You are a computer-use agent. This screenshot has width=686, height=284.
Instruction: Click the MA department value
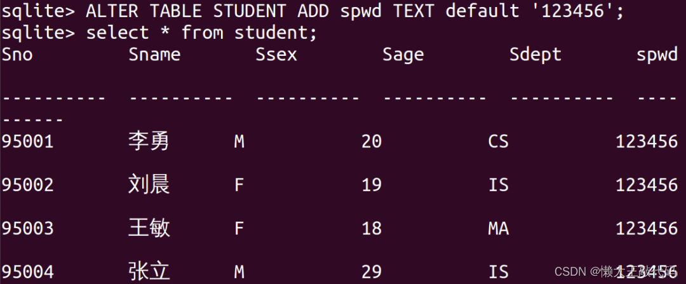(499, 229)
